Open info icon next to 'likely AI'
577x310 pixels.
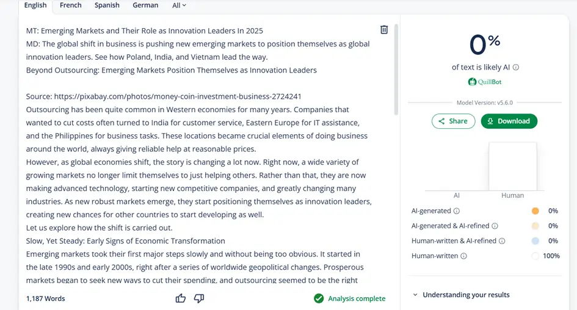pos(516,67)
